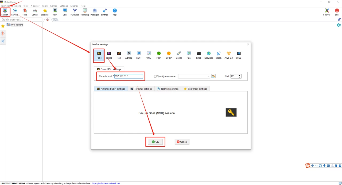Viewport: 342px width, 185px height.
Task: Switch to the Terminal settings tab
Action: tap(141, 89)
